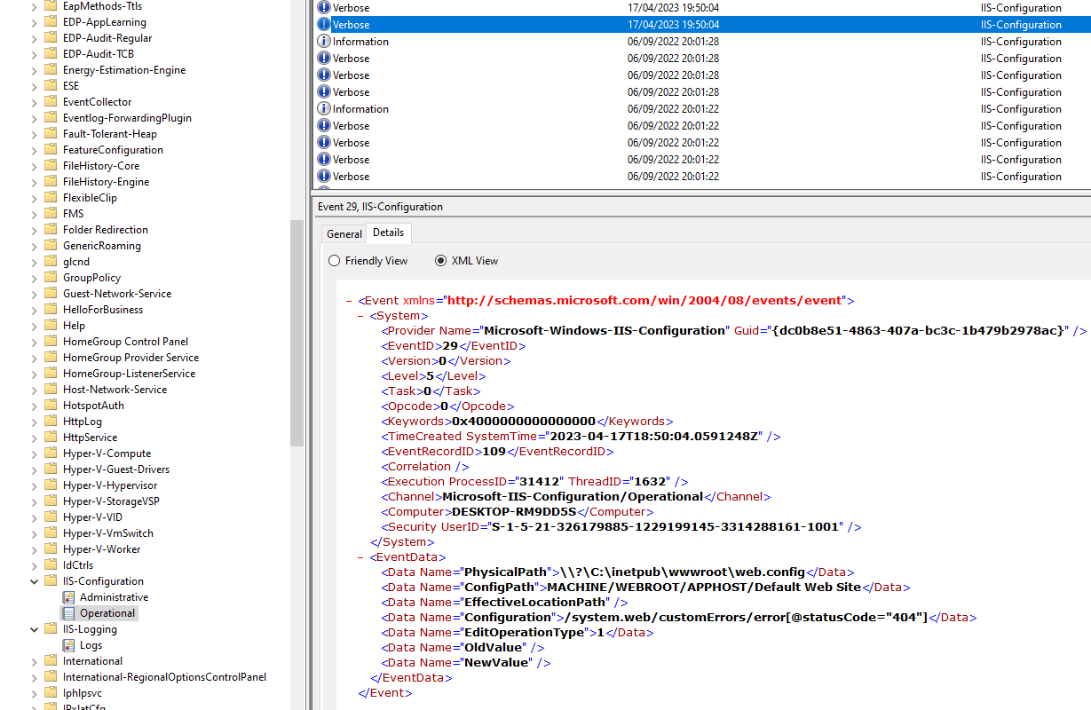Open the Logs channel under IIS-Logging
Viewport: 1091px width, 710px height.
click(x=91, y=645)
